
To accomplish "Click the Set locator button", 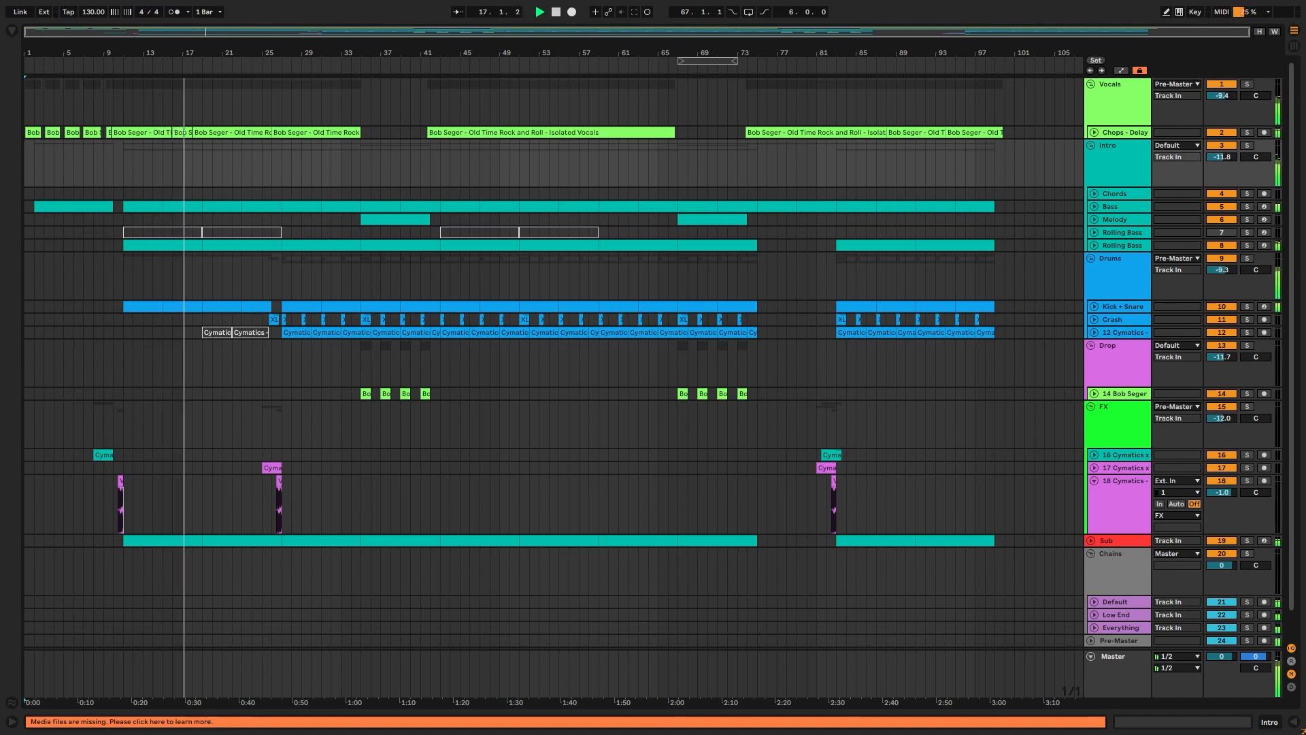I will click(x=1096, y=61).
